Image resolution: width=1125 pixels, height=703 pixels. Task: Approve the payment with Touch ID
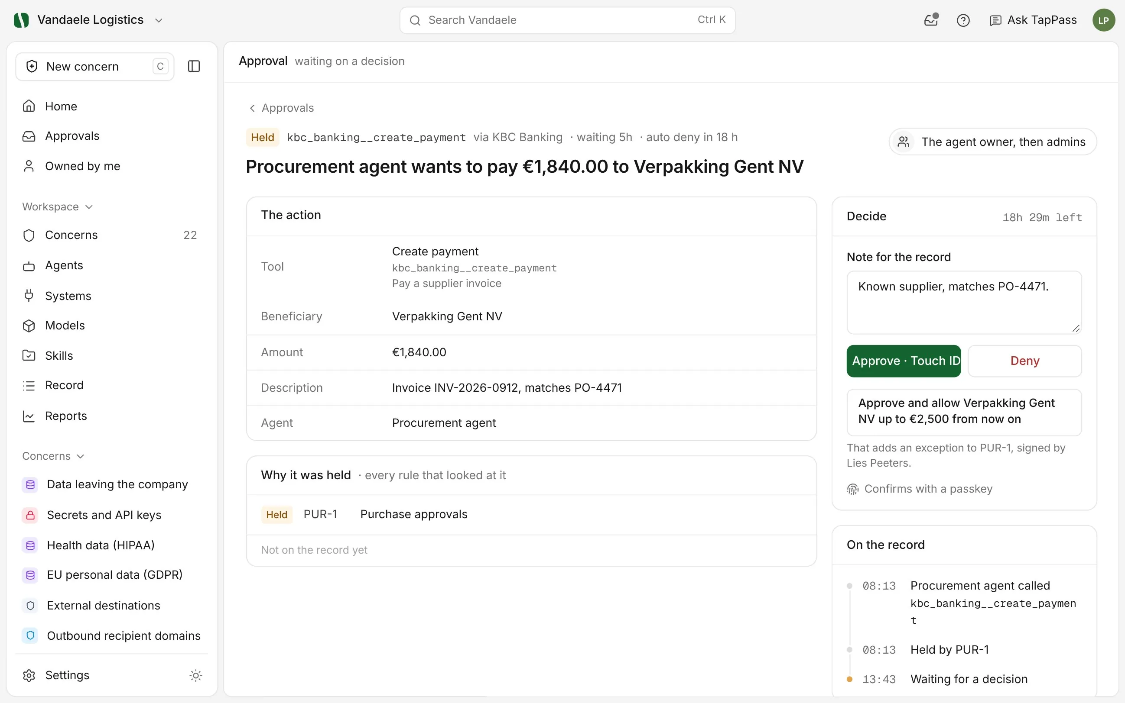click(x=904, y=361)
